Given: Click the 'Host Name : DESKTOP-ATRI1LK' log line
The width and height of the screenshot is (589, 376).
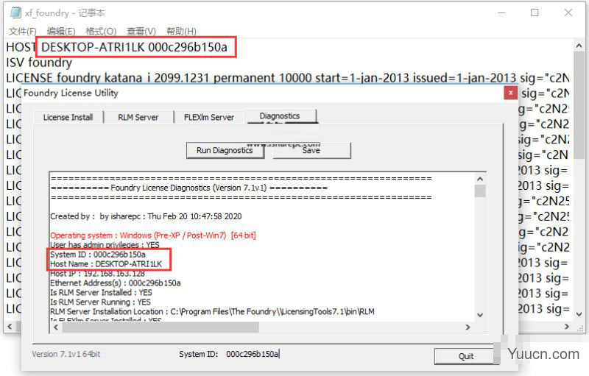Looking at the screenshot, I should pos(106,264).
